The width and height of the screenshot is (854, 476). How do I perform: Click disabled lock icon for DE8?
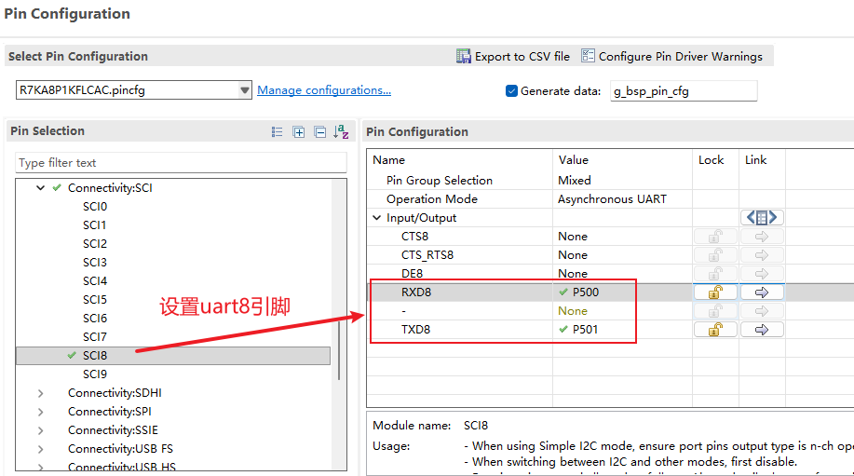[715, 274]
